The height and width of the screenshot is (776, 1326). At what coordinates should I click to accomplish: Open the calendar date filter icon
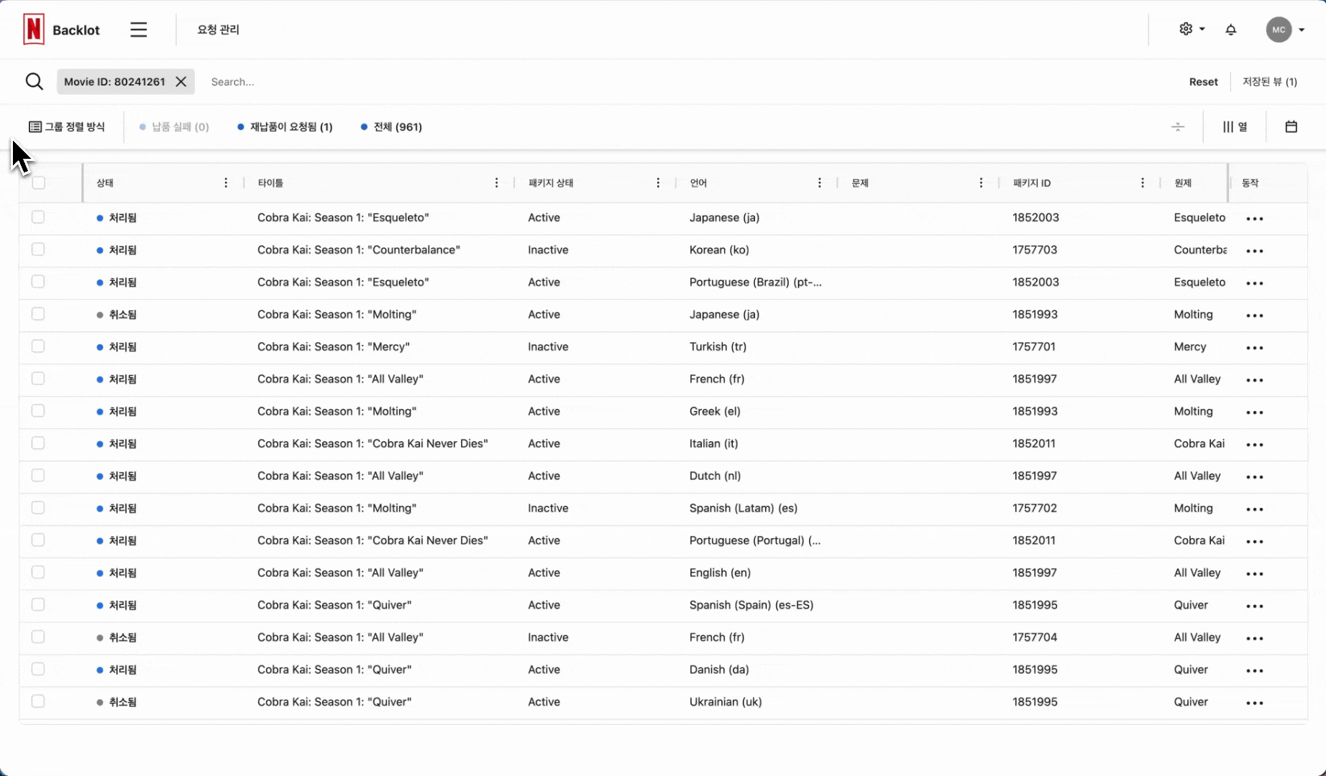click(x=1291, y=127)
